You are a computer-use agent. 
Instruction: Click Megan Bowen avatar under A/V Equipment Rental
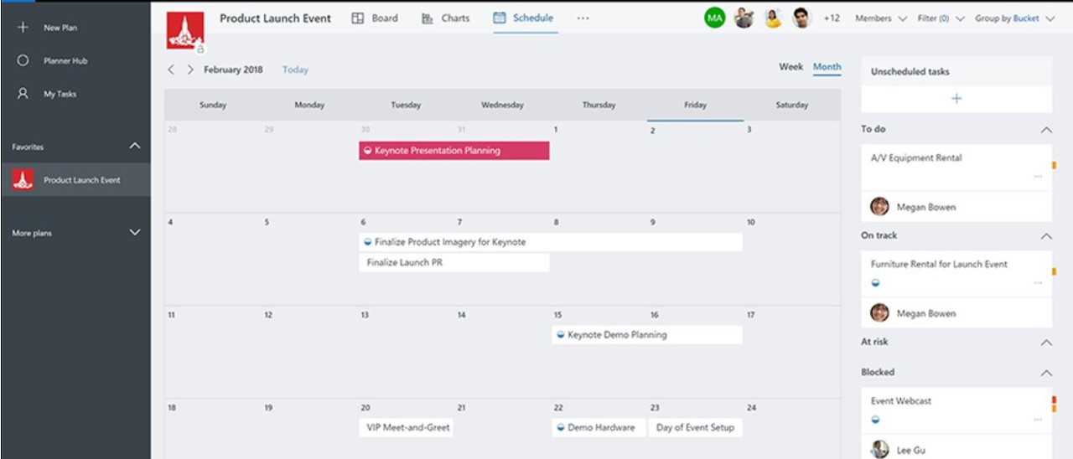[879, 206]
